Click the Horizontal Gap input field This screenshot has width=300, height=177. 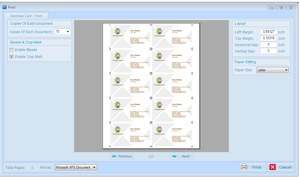point(268,44)
